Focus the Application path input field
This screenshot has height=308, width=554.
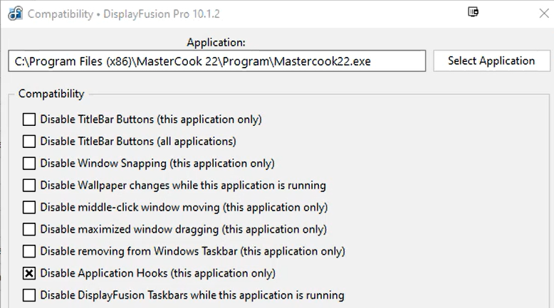coord(217,61)
